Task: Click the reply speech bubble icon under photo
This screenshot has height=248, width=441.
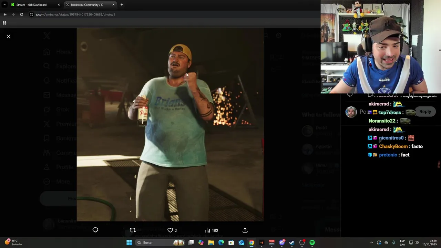Action: pyautogui.click(x=95, y=230)
